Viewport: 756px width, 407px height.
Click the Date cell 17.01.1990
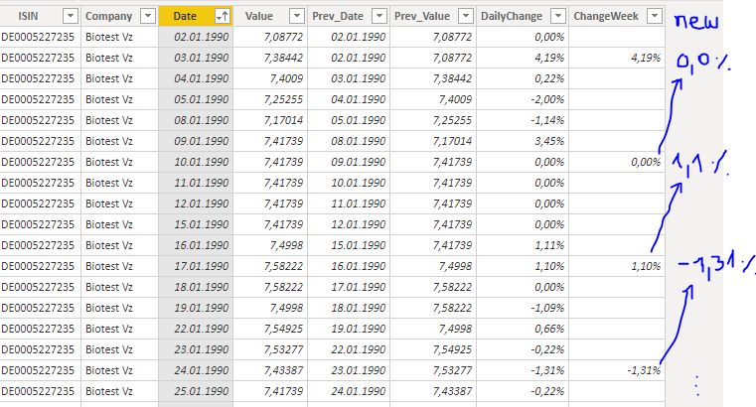(x=196, y=266)
